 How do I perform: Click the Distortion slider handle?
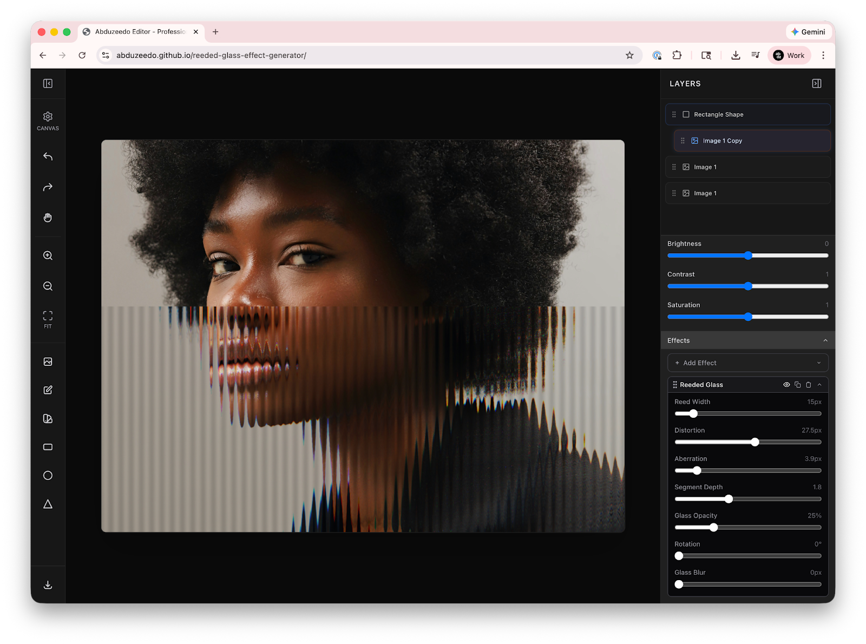point(755,442)
